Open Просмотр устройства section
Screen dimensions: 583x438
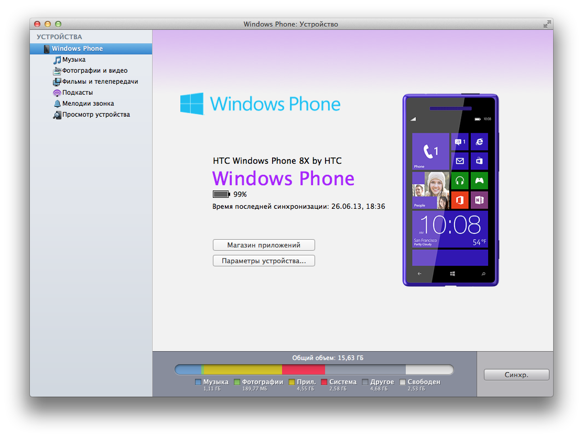click(96, 115)
